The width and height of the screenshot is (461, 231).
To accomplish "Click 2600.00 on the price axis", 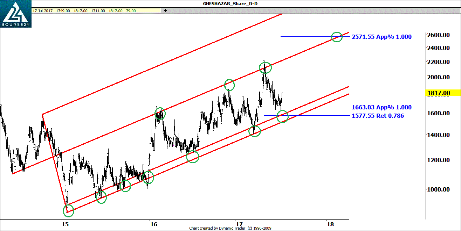I will 438,35.
